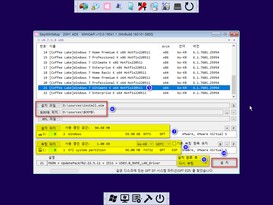Open the computer monitor backup icon
The image size is (273, 205).
[x=154, y=6]
